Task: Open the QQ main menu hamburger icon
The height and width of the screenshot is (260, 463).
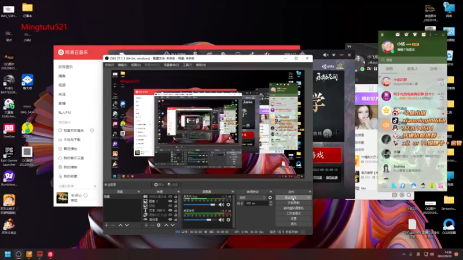Action: click(x=384, y=185)
